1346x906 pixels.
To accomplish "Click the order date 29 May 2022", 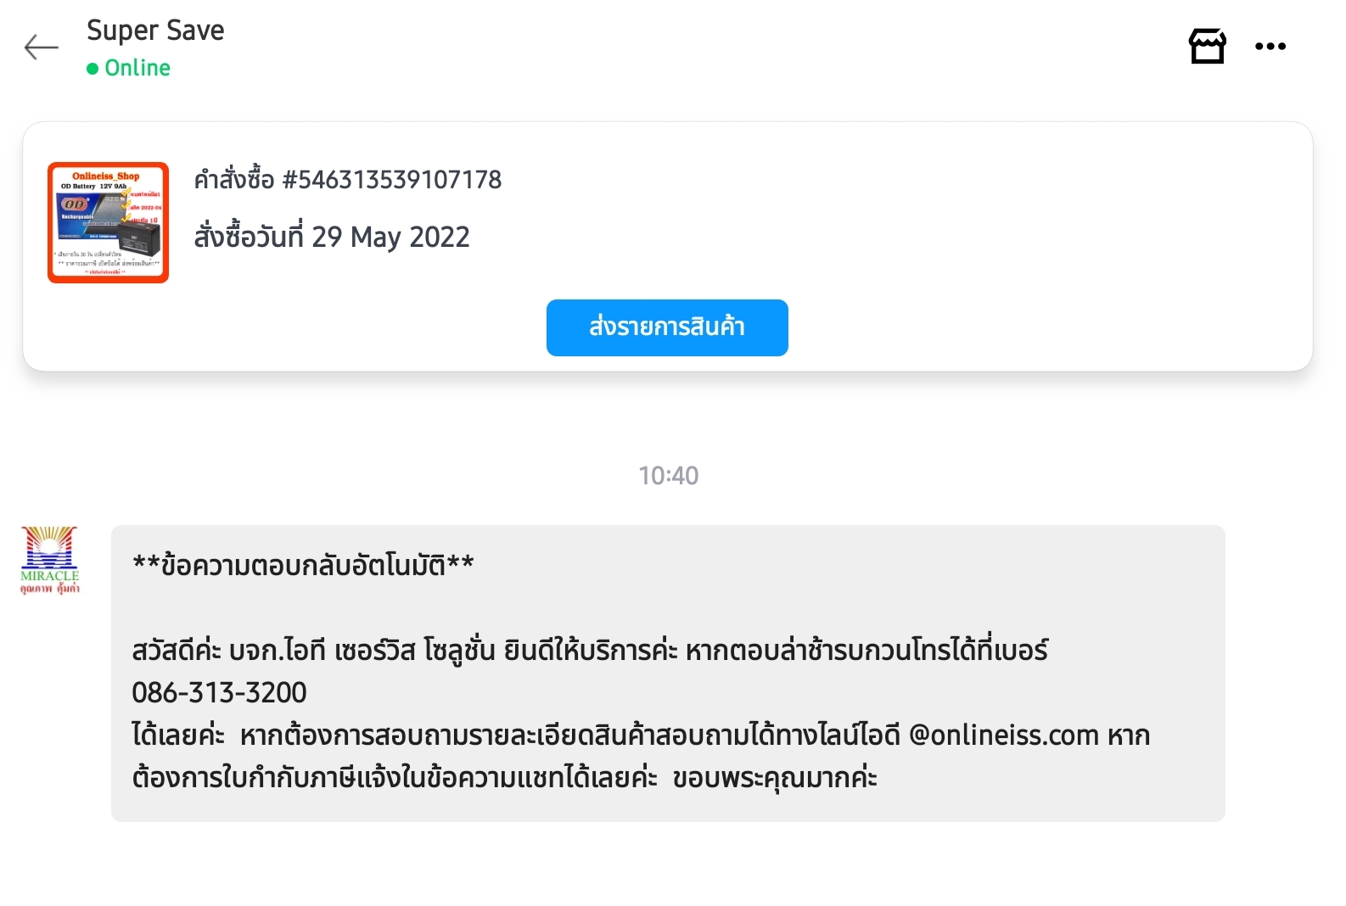I will click(x=390, y=237).
